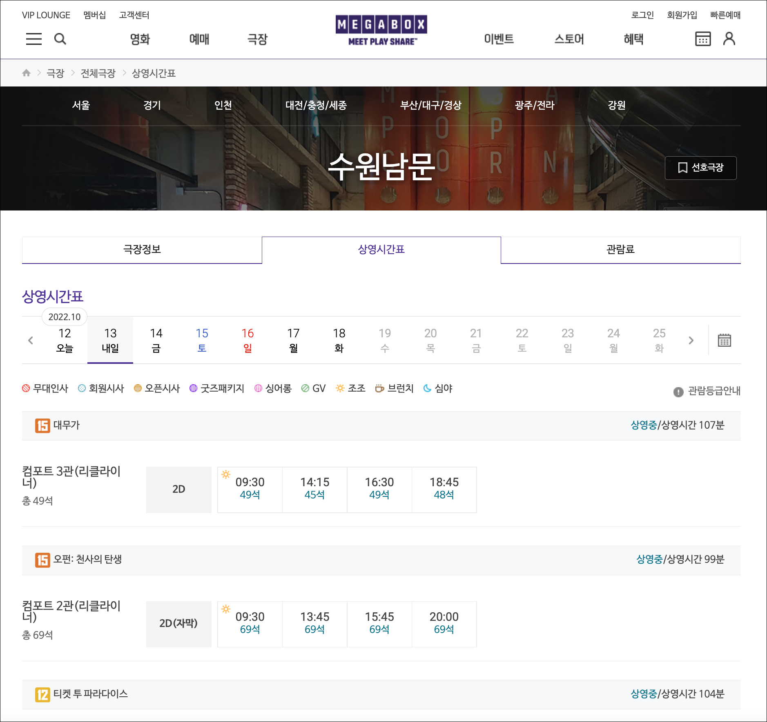The height and width of the screenshot is (722, 767).
Task: Open the date picker calendar icon
Action: 725,340
